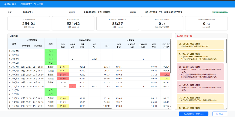This screenshot has height=117, width=235.
Task: Click the red 14:58 拘束時間 cell for 01/07
Action: click(63, 75)
